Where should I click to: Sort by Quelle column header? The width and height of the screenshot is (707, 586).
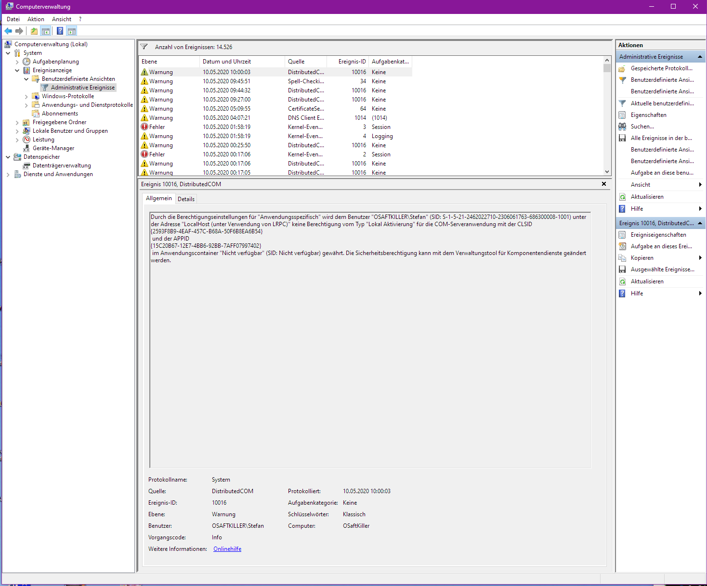pos(306,62)
